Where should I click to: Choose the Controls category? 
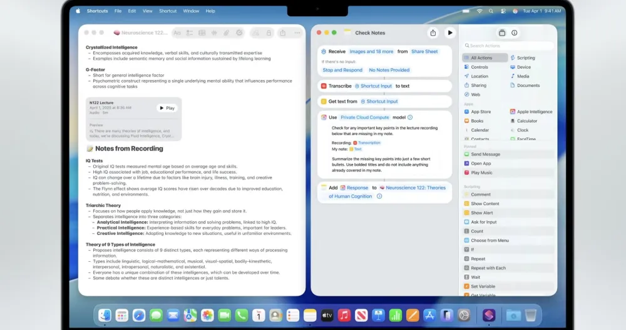(x=476, y=67)
